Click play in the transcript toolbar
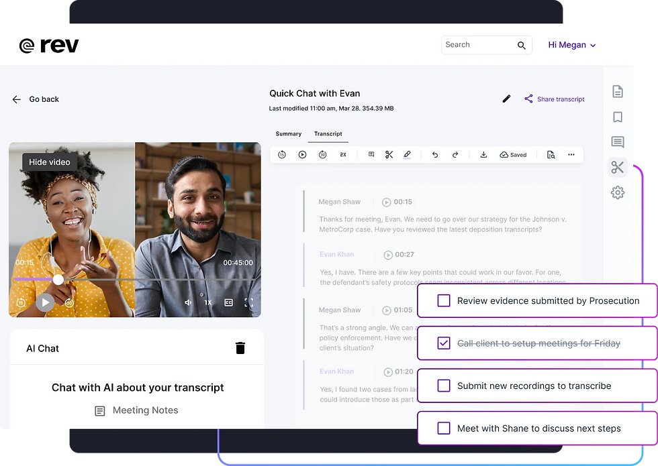Viewport: 658px width, 466px height. pyautogui.click(x=302, y=155)
